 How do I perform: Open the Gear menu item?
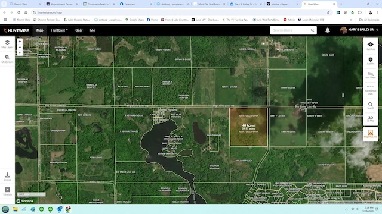click(79, 30)
